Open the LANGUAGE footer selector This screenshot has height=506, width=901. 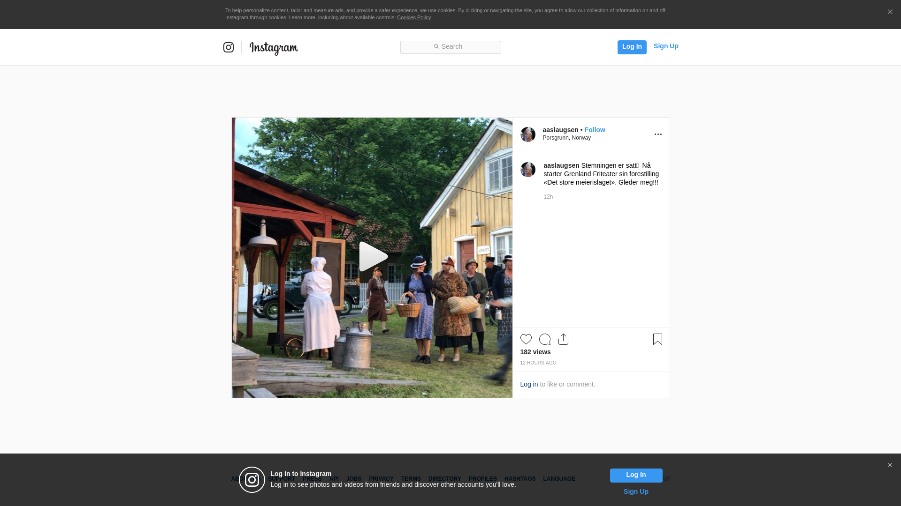559,479
